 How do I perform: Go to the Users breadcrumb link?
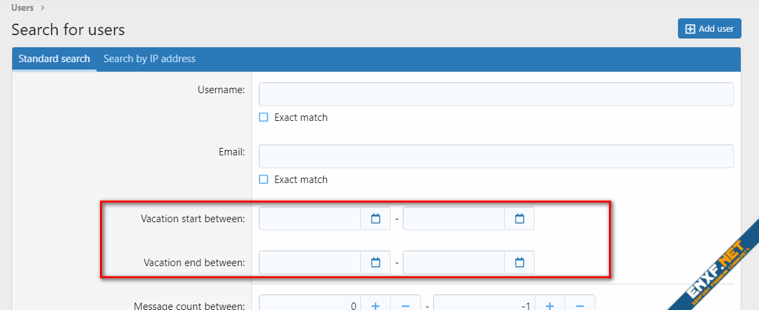22,8
